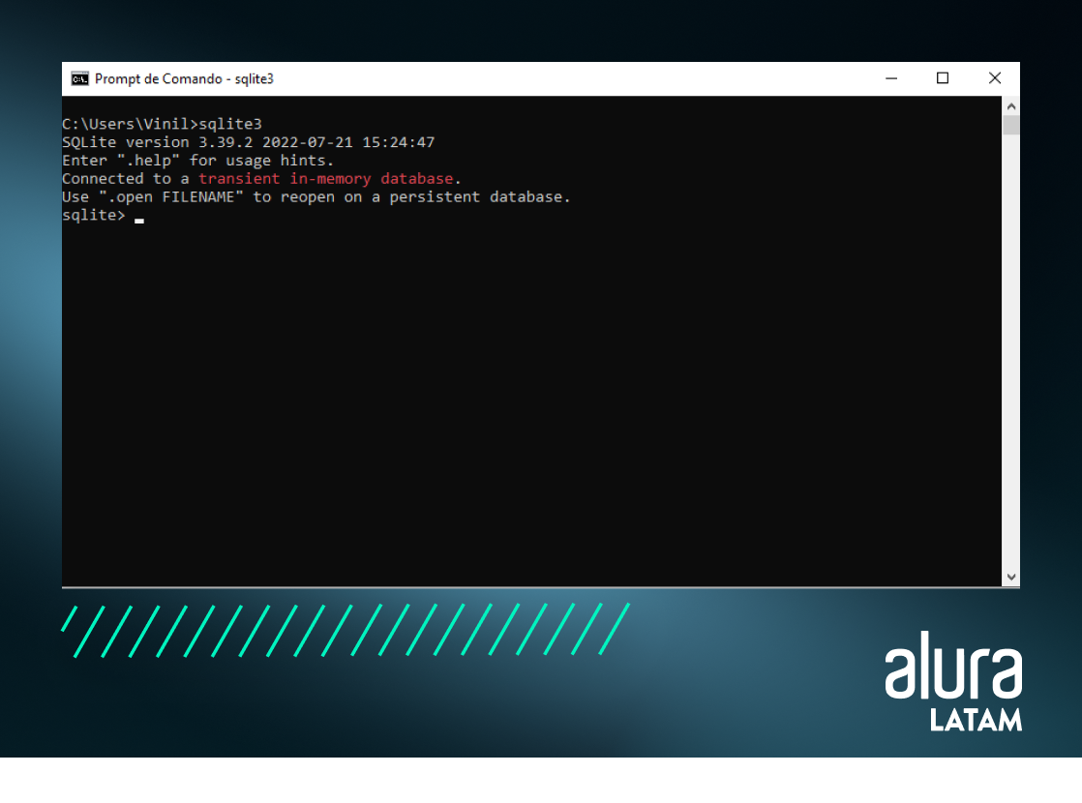
Task: Click the timestamp "2022-07-21 15:24:47"
Action: [x=348, y=142]
